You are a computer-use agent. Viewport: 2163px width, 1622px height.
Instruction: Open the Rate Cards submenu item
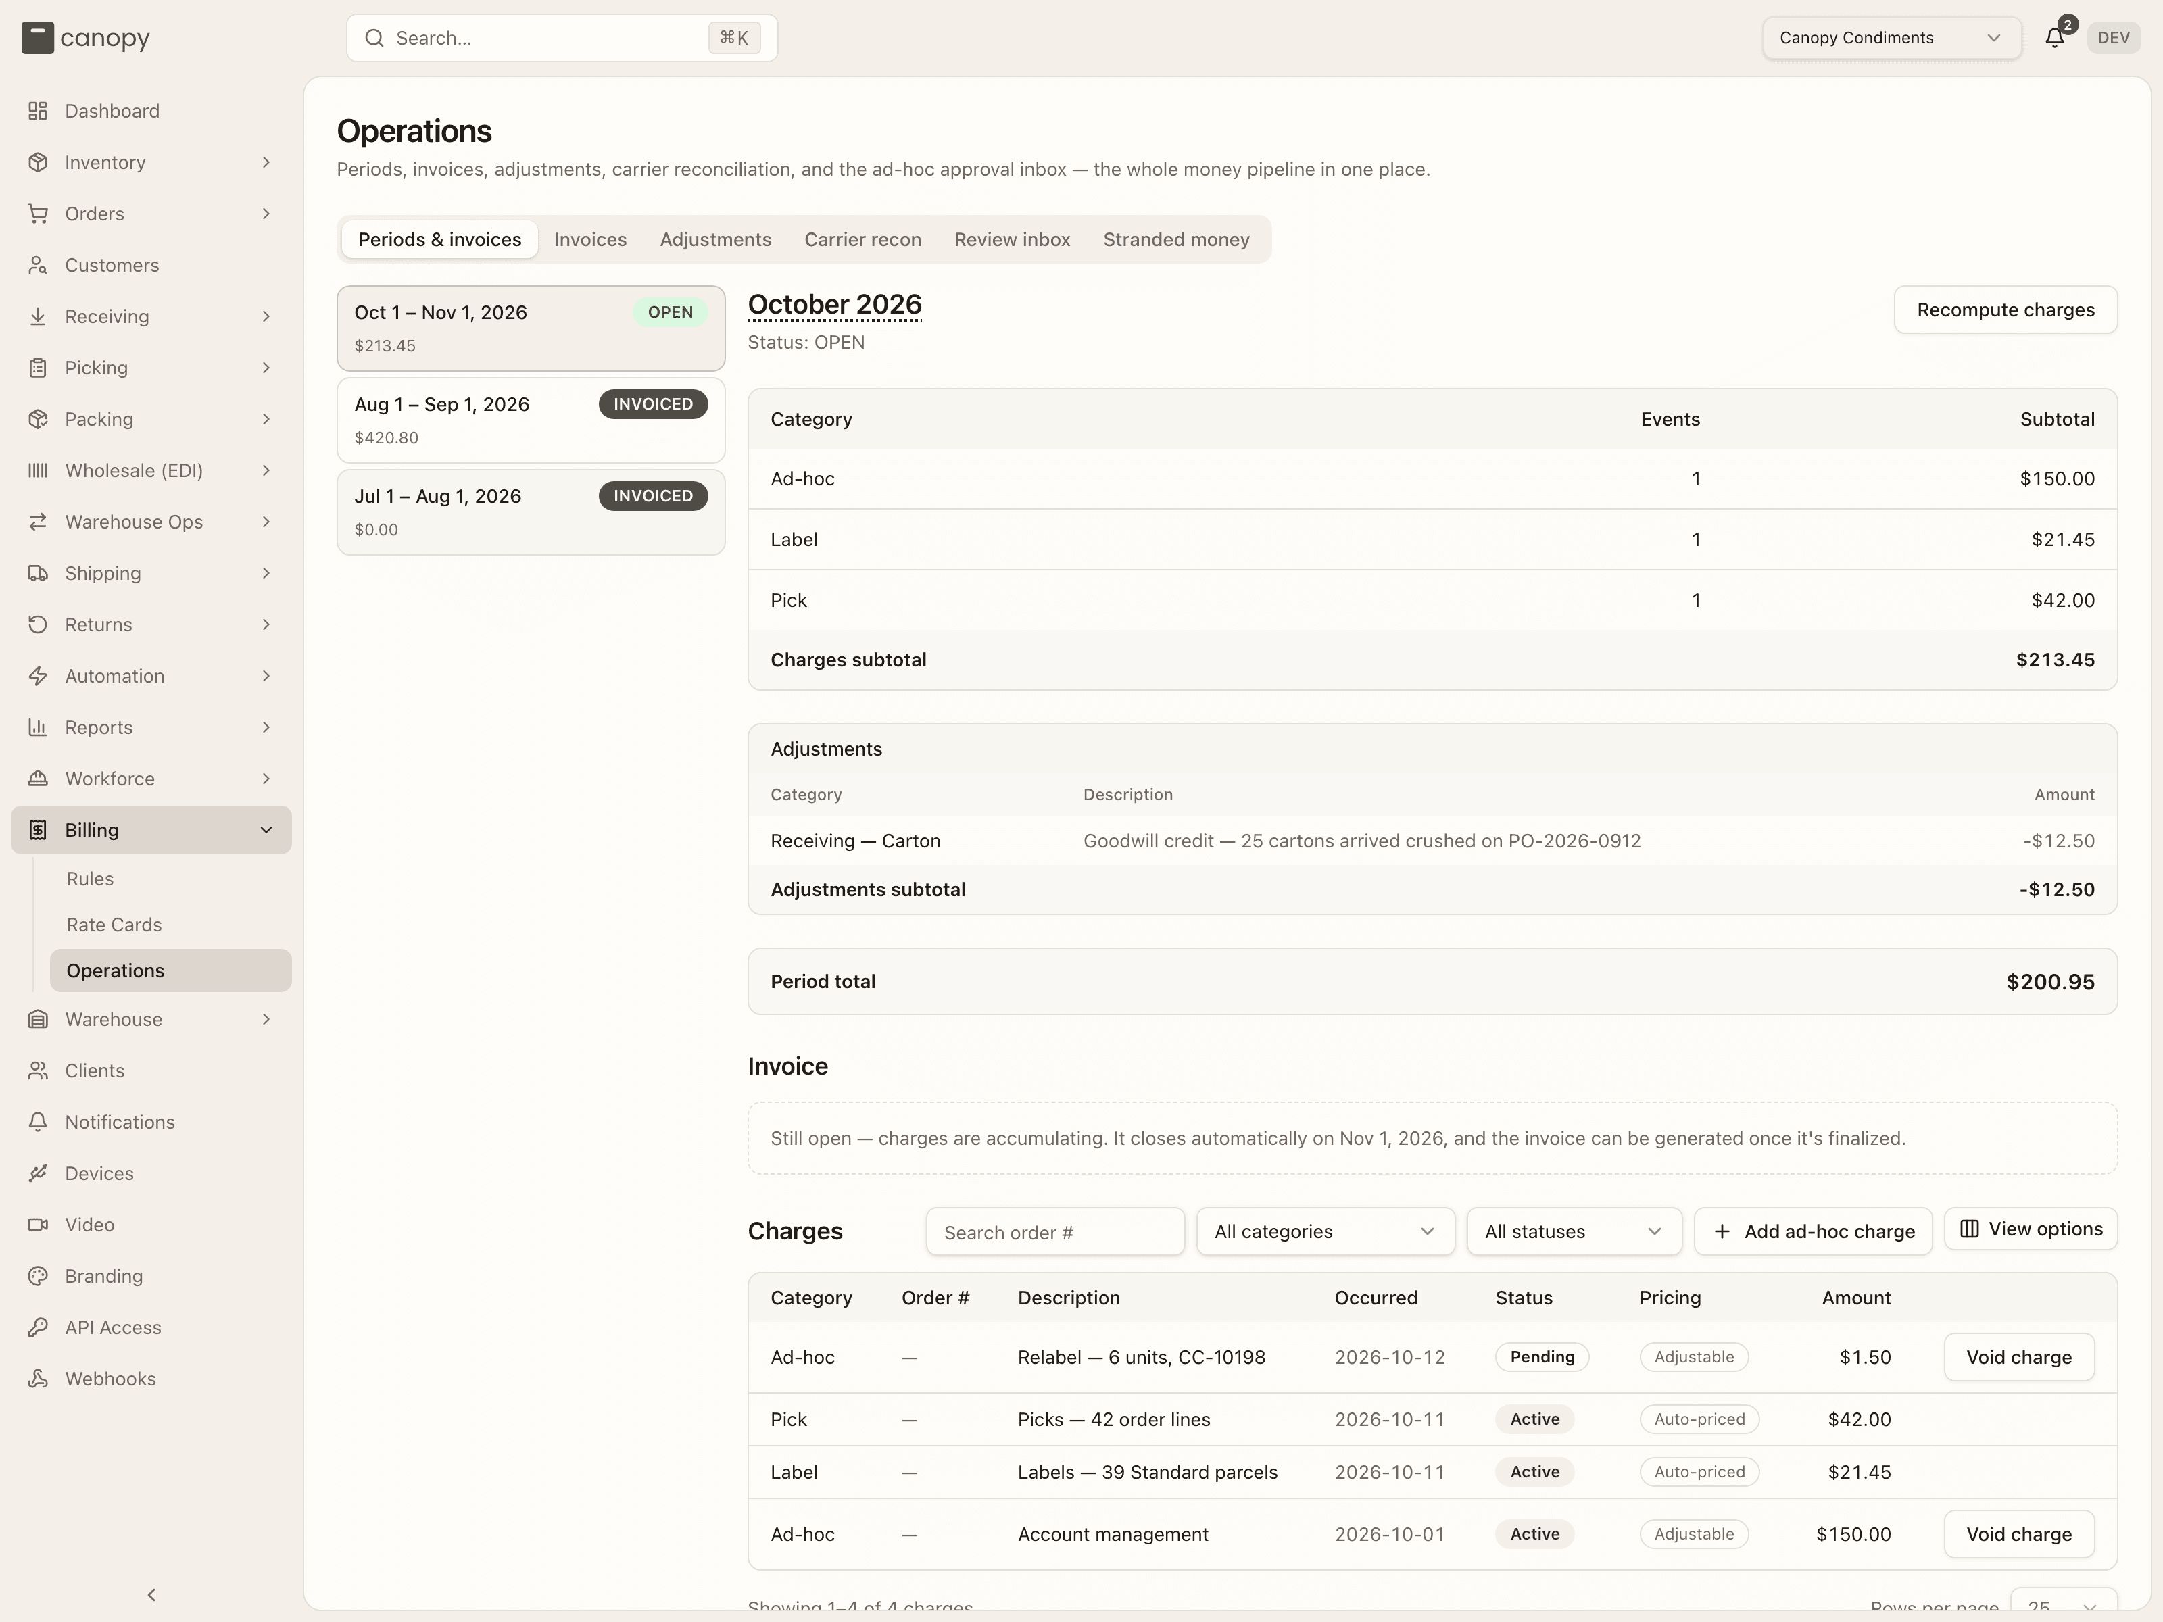tap(171, 925)
